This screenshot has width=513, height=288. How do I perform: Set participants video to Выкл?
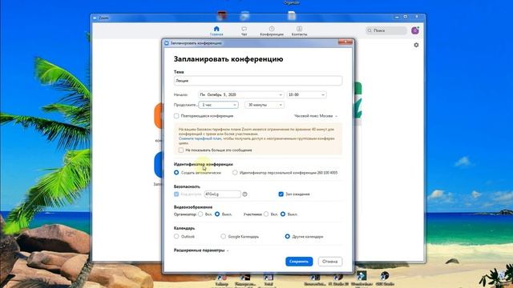coord(283,214)
